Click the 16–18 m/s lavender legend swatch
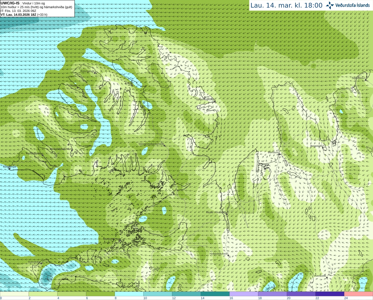373x300 pixels. coord(244,294)
